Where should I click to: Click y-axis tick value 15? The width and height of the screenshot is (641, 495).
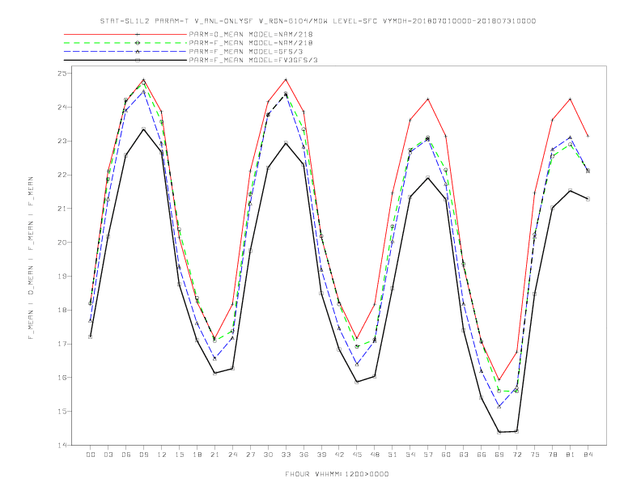62,411
